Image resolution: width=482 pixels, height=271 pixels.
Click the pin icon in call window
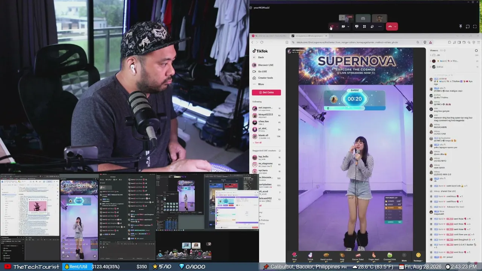coord(461,27)
